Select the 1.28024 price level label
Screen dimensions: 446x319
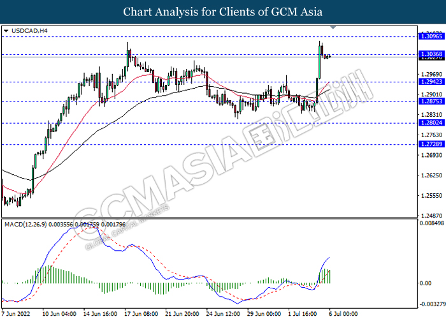(431, 122)
